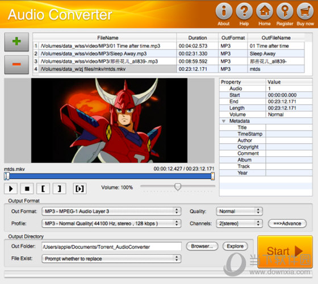Click the OutFormat column header

click(233, 38)
